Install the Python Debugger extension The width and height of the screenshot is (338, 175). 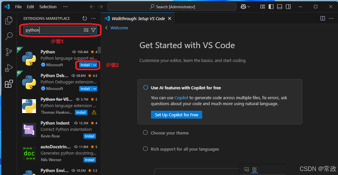(x=85, y=89)
